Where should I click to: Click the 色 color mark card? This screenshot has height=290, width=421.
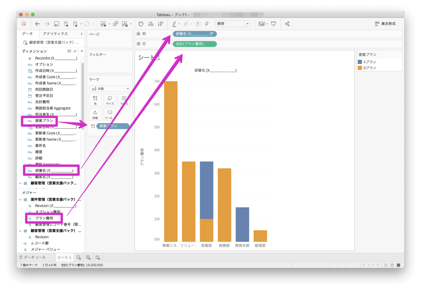(x=95, y=100)
